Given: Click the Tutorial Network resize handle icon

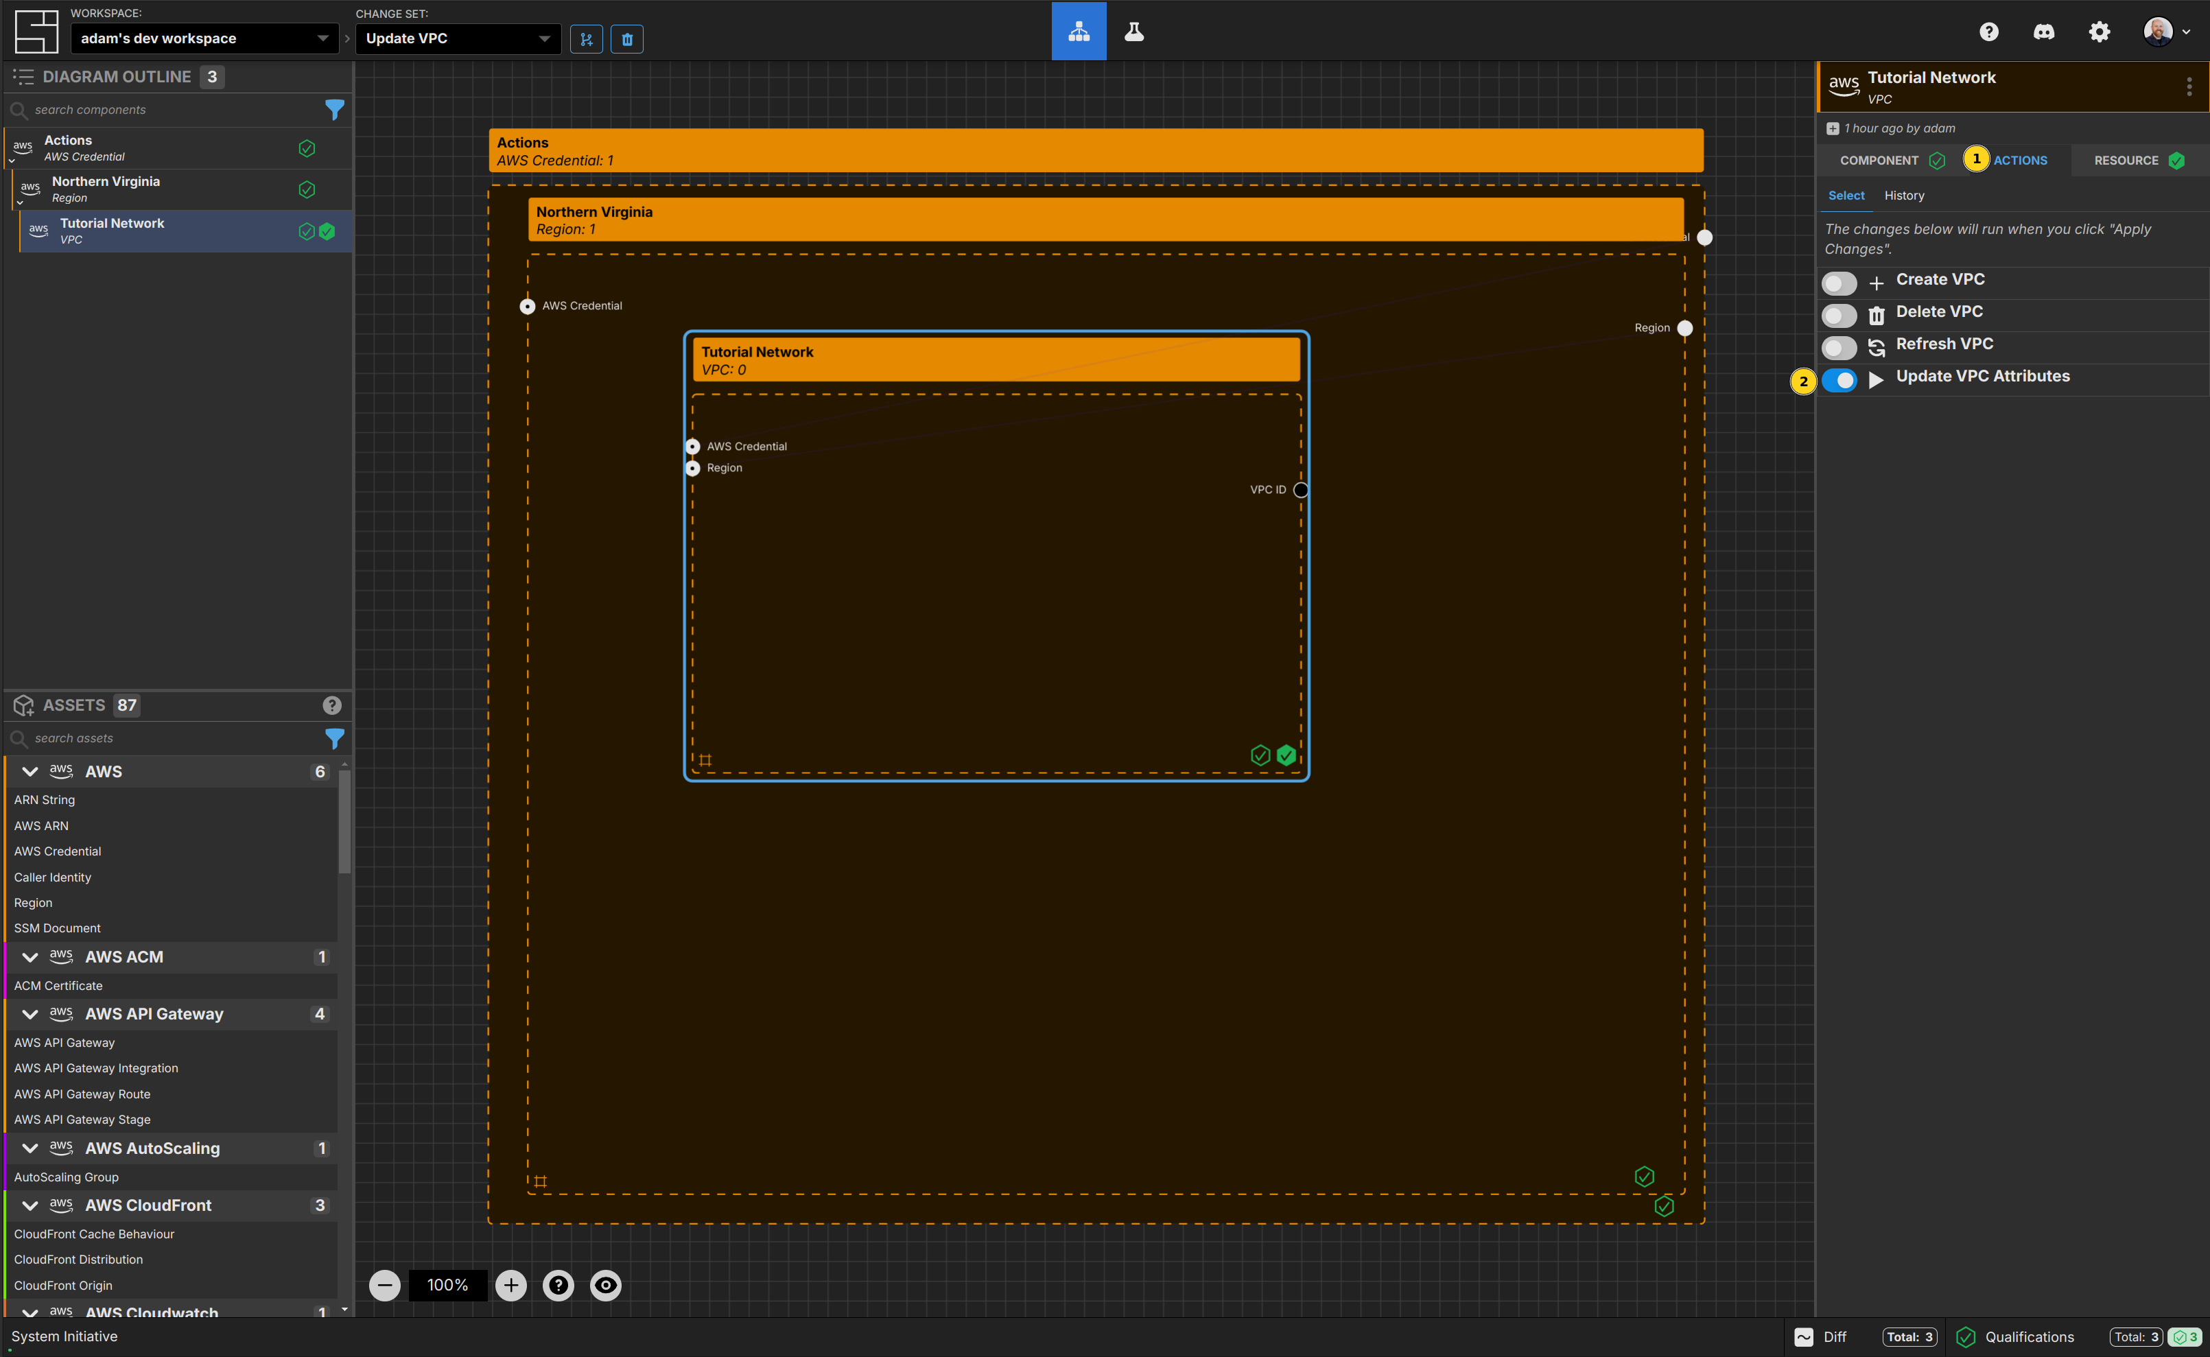Looking at the screenshot, I should tap(705, 760).
